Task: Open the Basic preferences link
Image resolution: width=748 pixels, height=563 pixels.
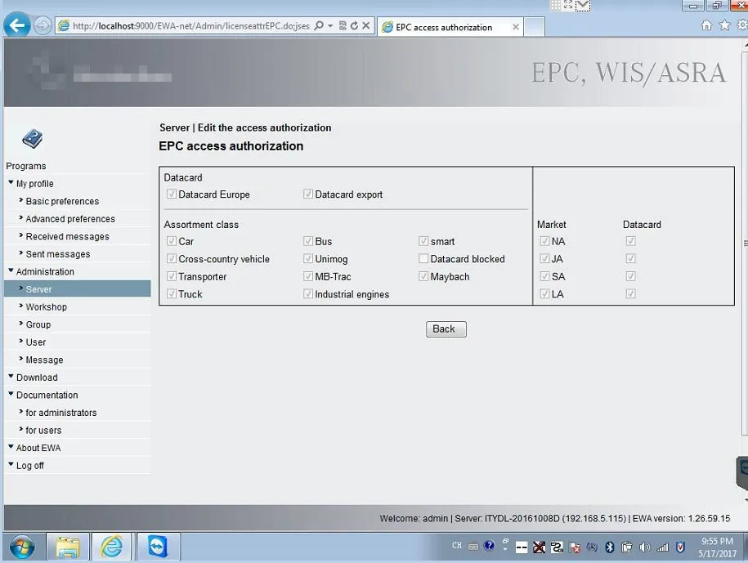Action: [62, 201]
